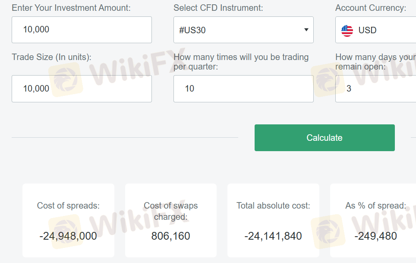Click the -24,948,000 spread cost value

[x=68, y=236]
